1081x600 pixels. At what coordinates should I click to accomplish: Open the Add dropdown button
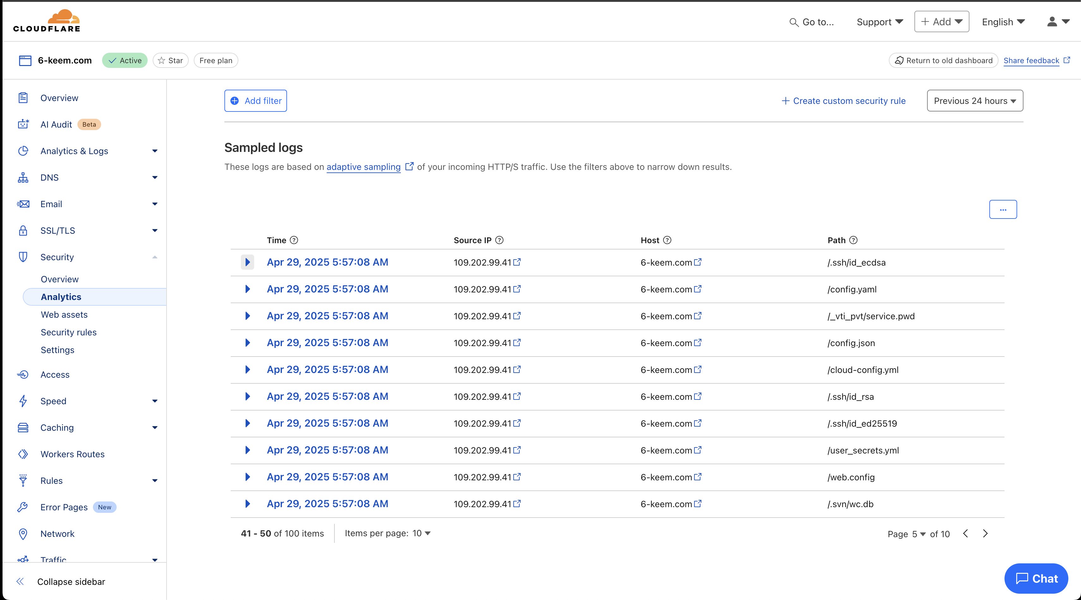942,21
